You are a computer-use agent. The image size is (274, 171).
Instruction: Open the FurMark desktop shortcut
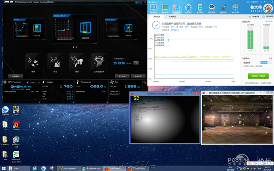click(16, 125)
